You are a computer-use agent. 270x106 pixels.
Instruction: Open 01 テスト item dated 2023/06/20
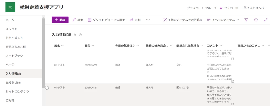pyautogui.click(x=59, y=65)
